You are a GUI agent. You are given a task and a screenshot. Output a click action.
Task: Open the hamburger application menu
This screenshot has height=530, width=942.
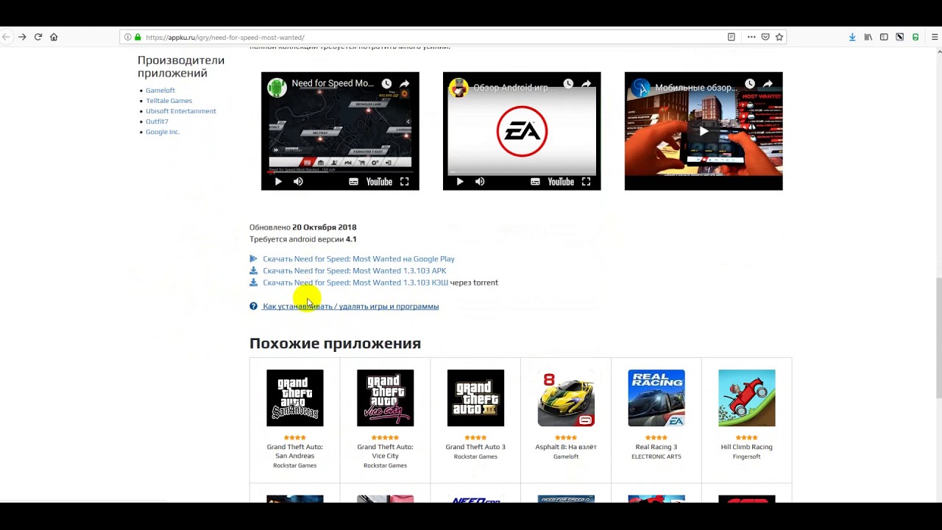tap(935, 37)
